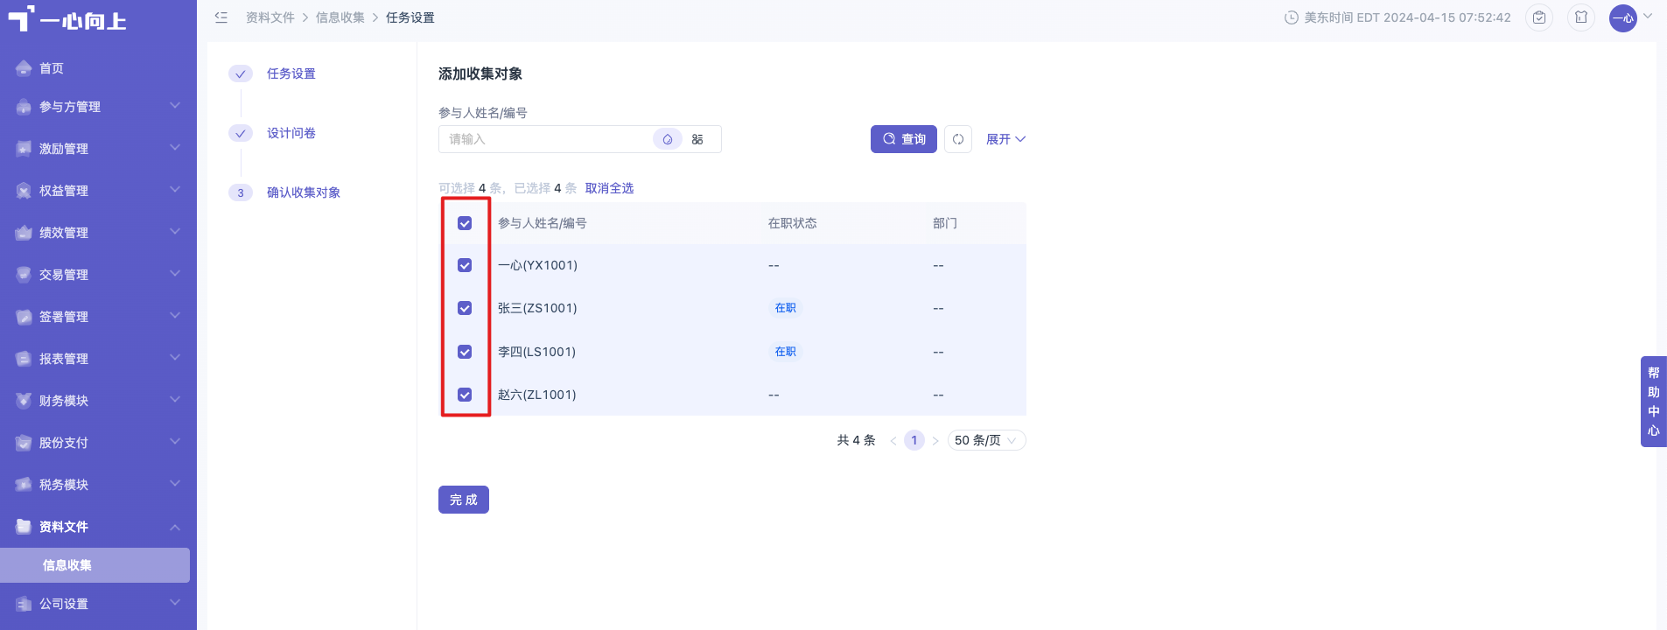Click the clock icon beside 美东时间

(x=1291, y=17)
